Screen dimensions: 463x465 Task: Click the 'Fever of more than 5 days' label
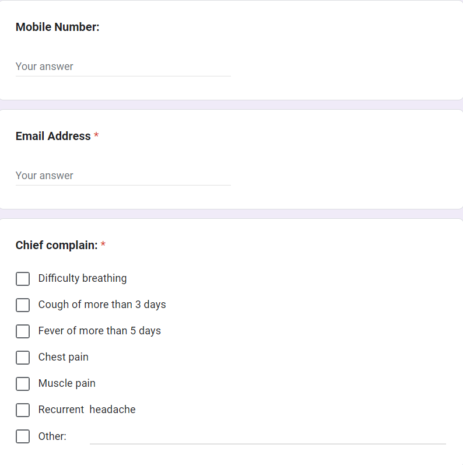(100, 331)
